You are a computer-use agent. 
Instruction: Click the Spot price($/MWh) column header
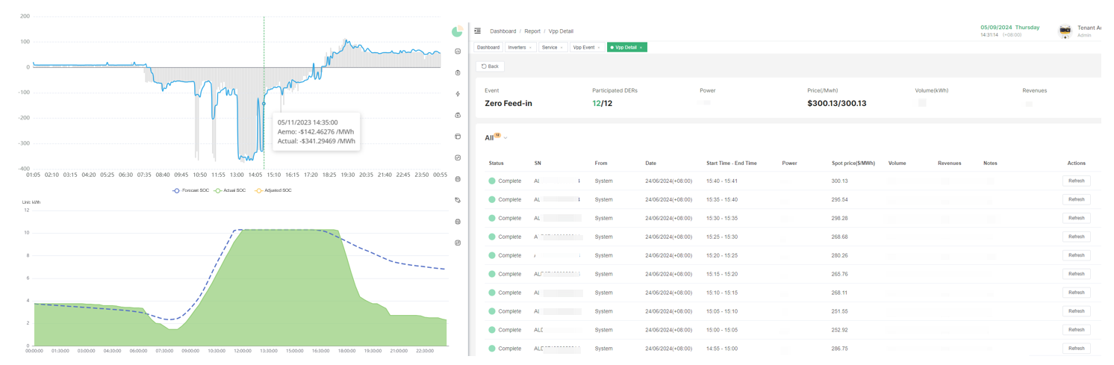coord(853,163)
